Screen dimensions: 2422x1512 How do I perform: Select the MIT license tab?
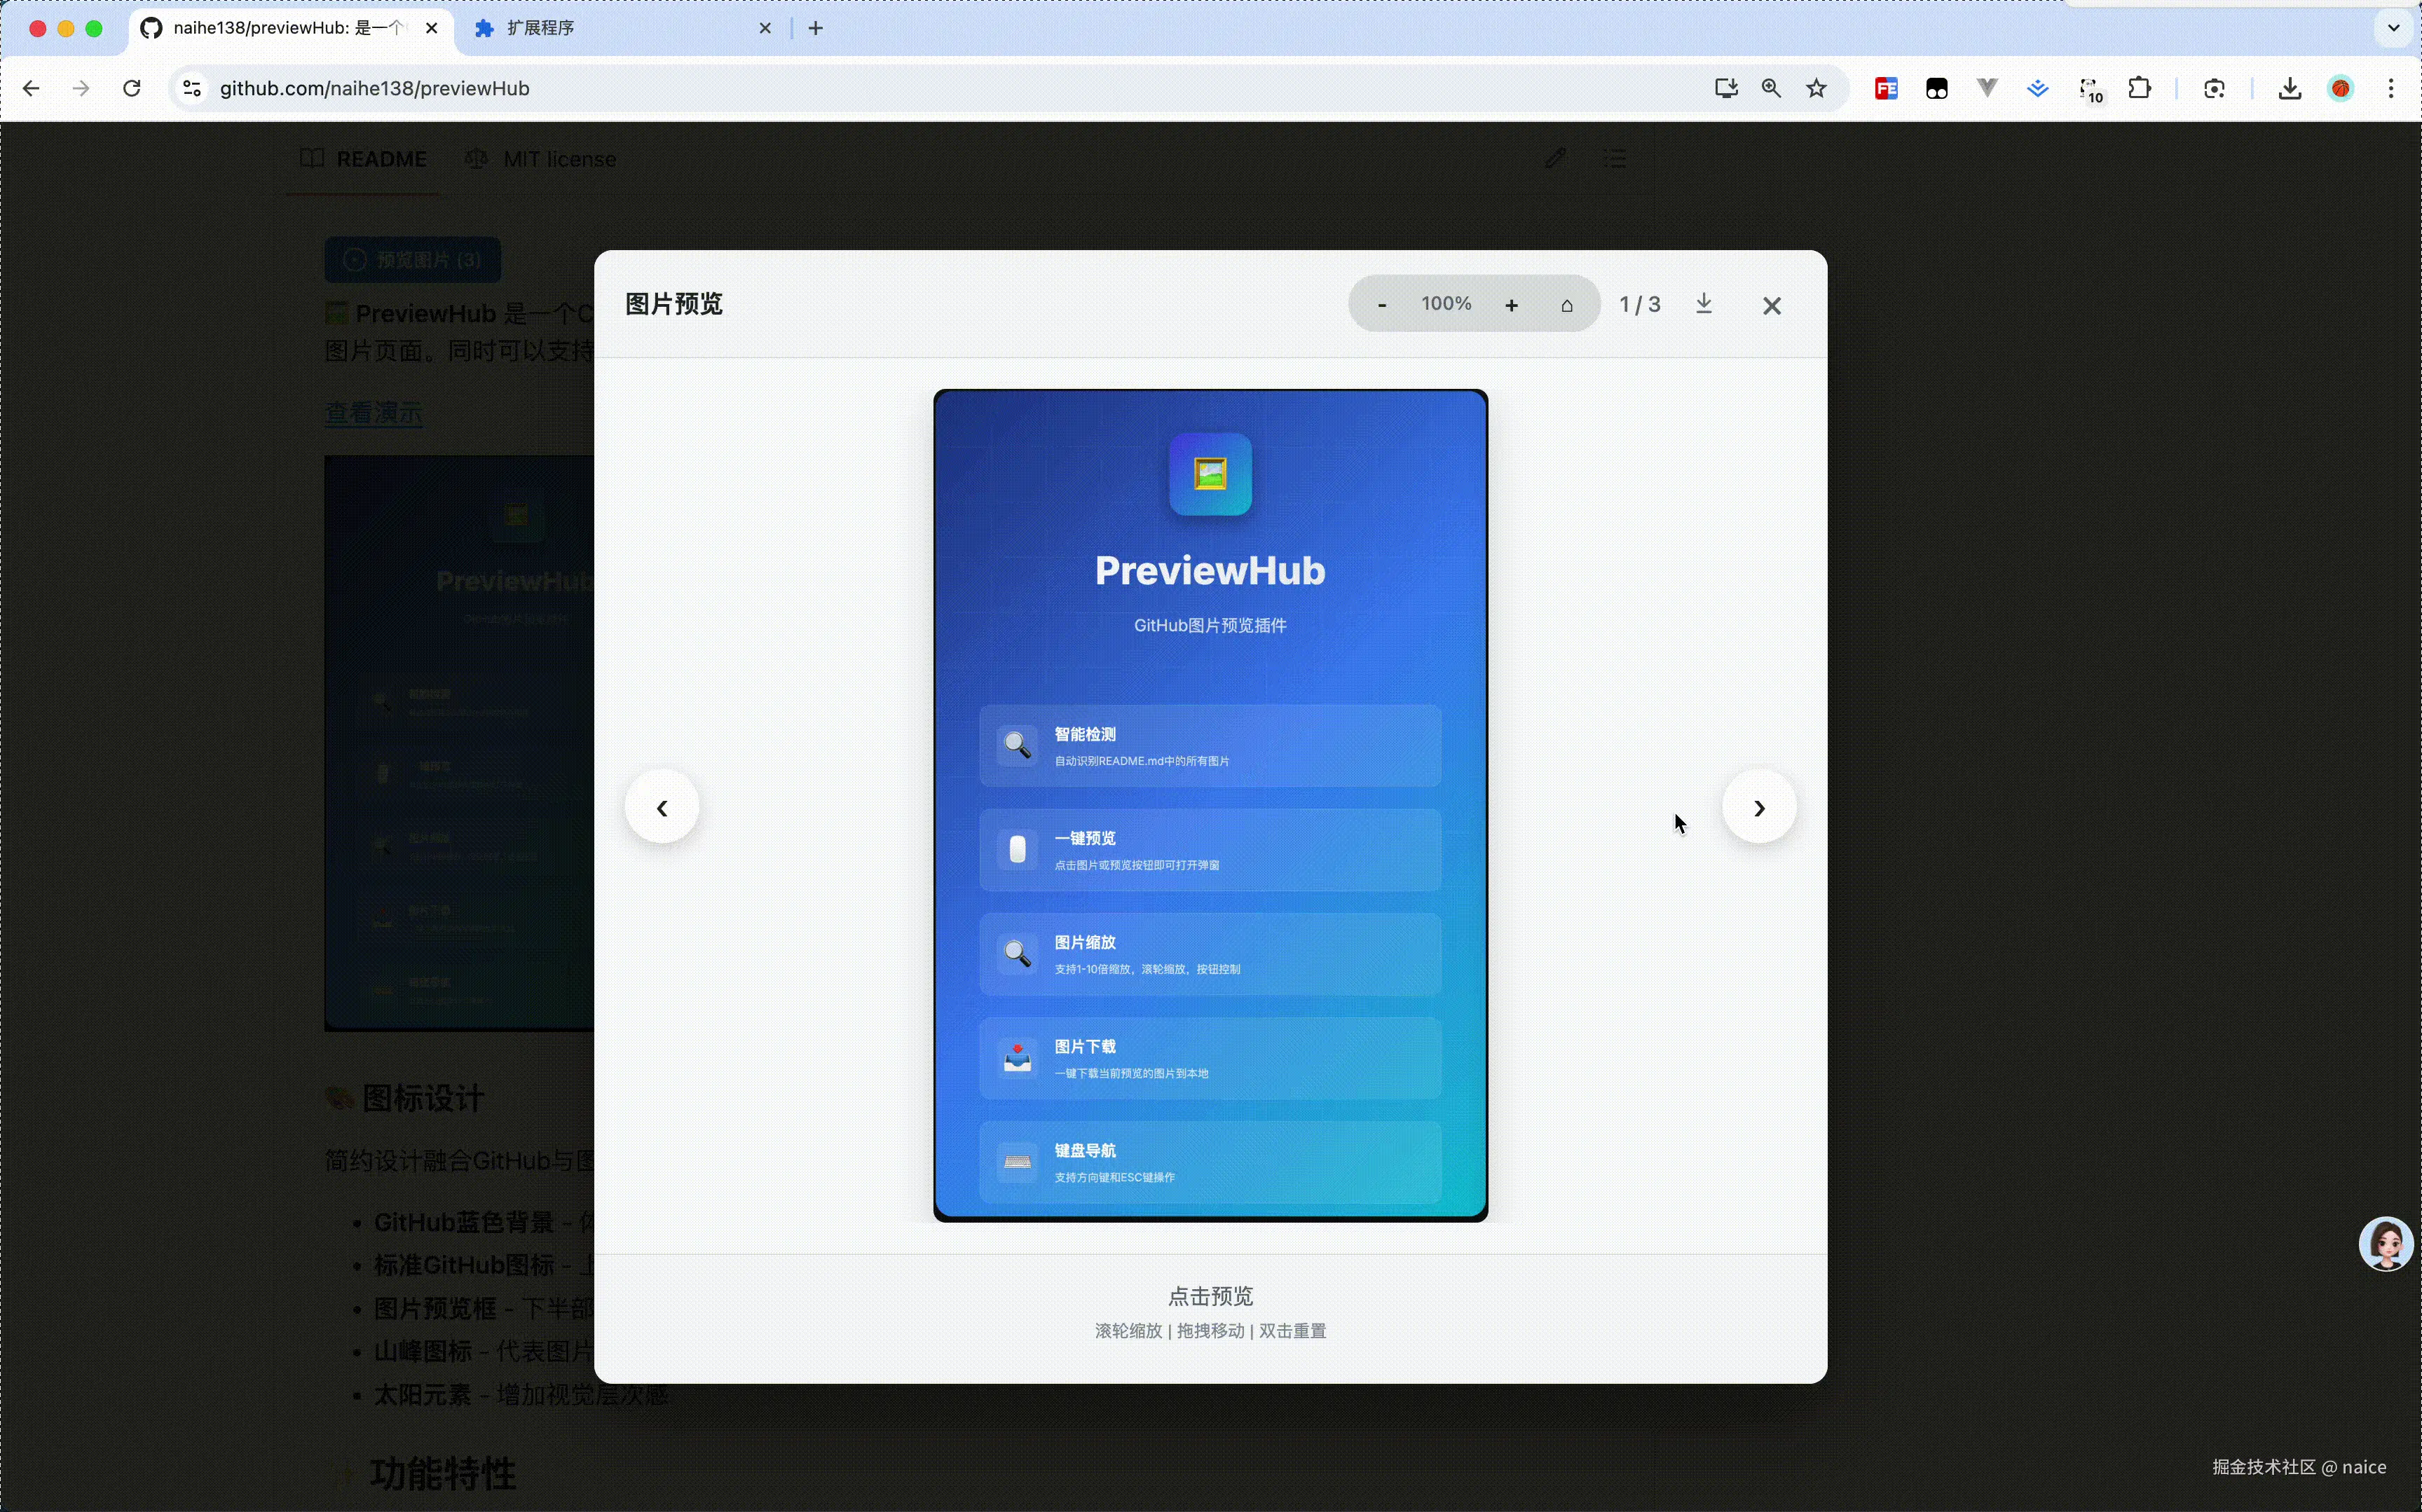[541, 159]
